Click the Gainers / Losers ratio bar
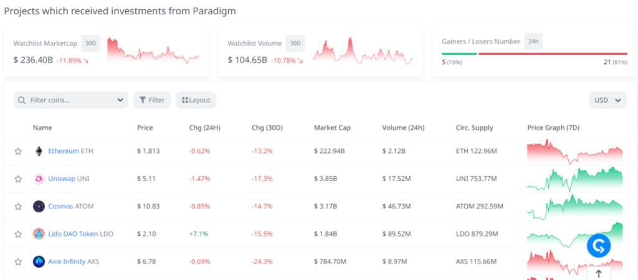This screenshot has width=638, height=280. click(x=534, y=54)
